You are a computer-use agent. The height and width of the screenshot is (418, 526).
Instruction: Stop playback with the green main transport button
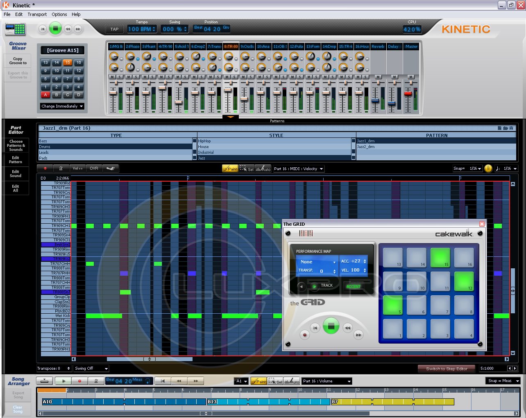click(x=55, y=29)
